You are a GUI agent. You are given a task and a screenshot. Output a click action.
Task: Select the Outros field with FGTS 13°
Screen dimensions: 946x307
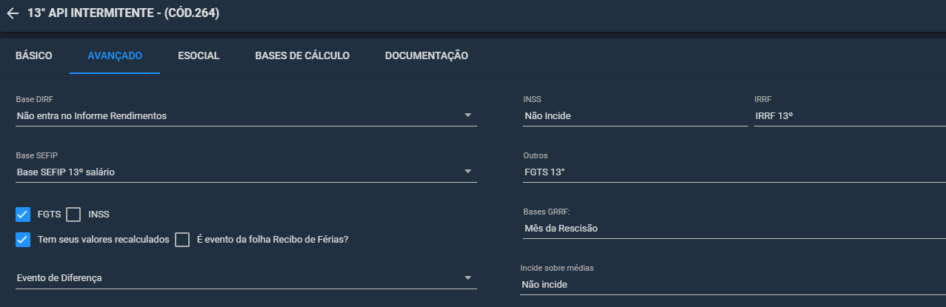click(734, 172)
